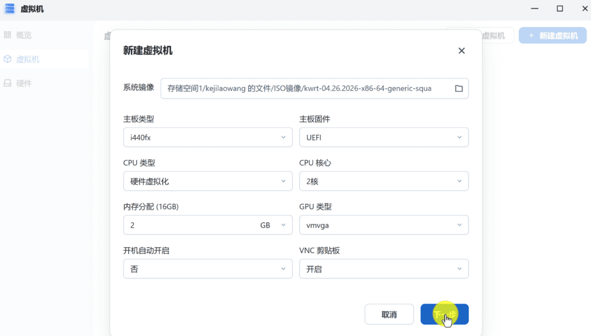Expand the CPU 类型 dropdown with 硬件虚拟化

[x=208, y=181]
